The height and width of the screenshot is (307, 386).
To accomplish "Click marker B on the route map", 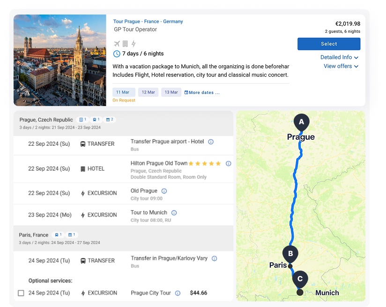I will coord(290,254).
